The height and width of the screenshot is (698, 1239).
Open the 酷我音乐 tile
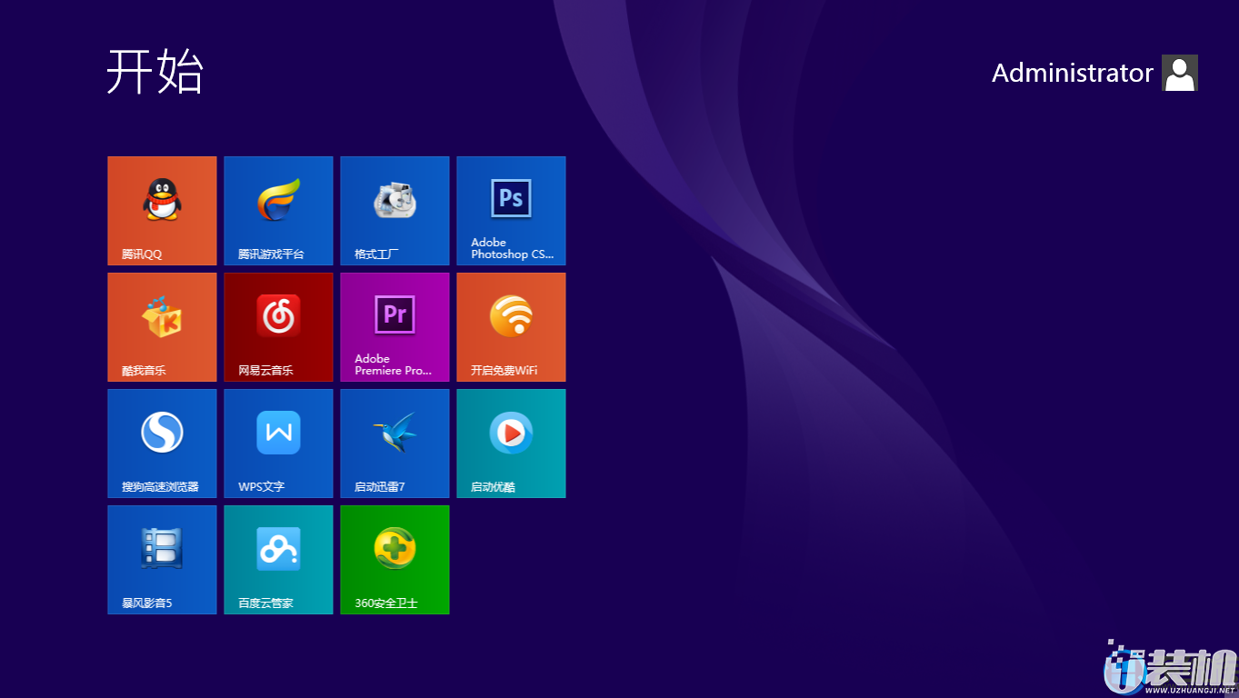click(162, 327)
